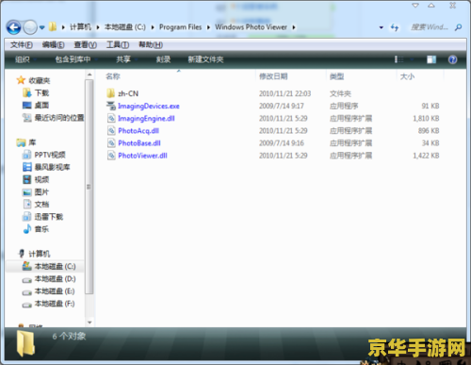Viewport: 471px width, 365px height.
Task: Select 本地磁盘 (F:) in the sidebar
Action: tap(55, 304)
